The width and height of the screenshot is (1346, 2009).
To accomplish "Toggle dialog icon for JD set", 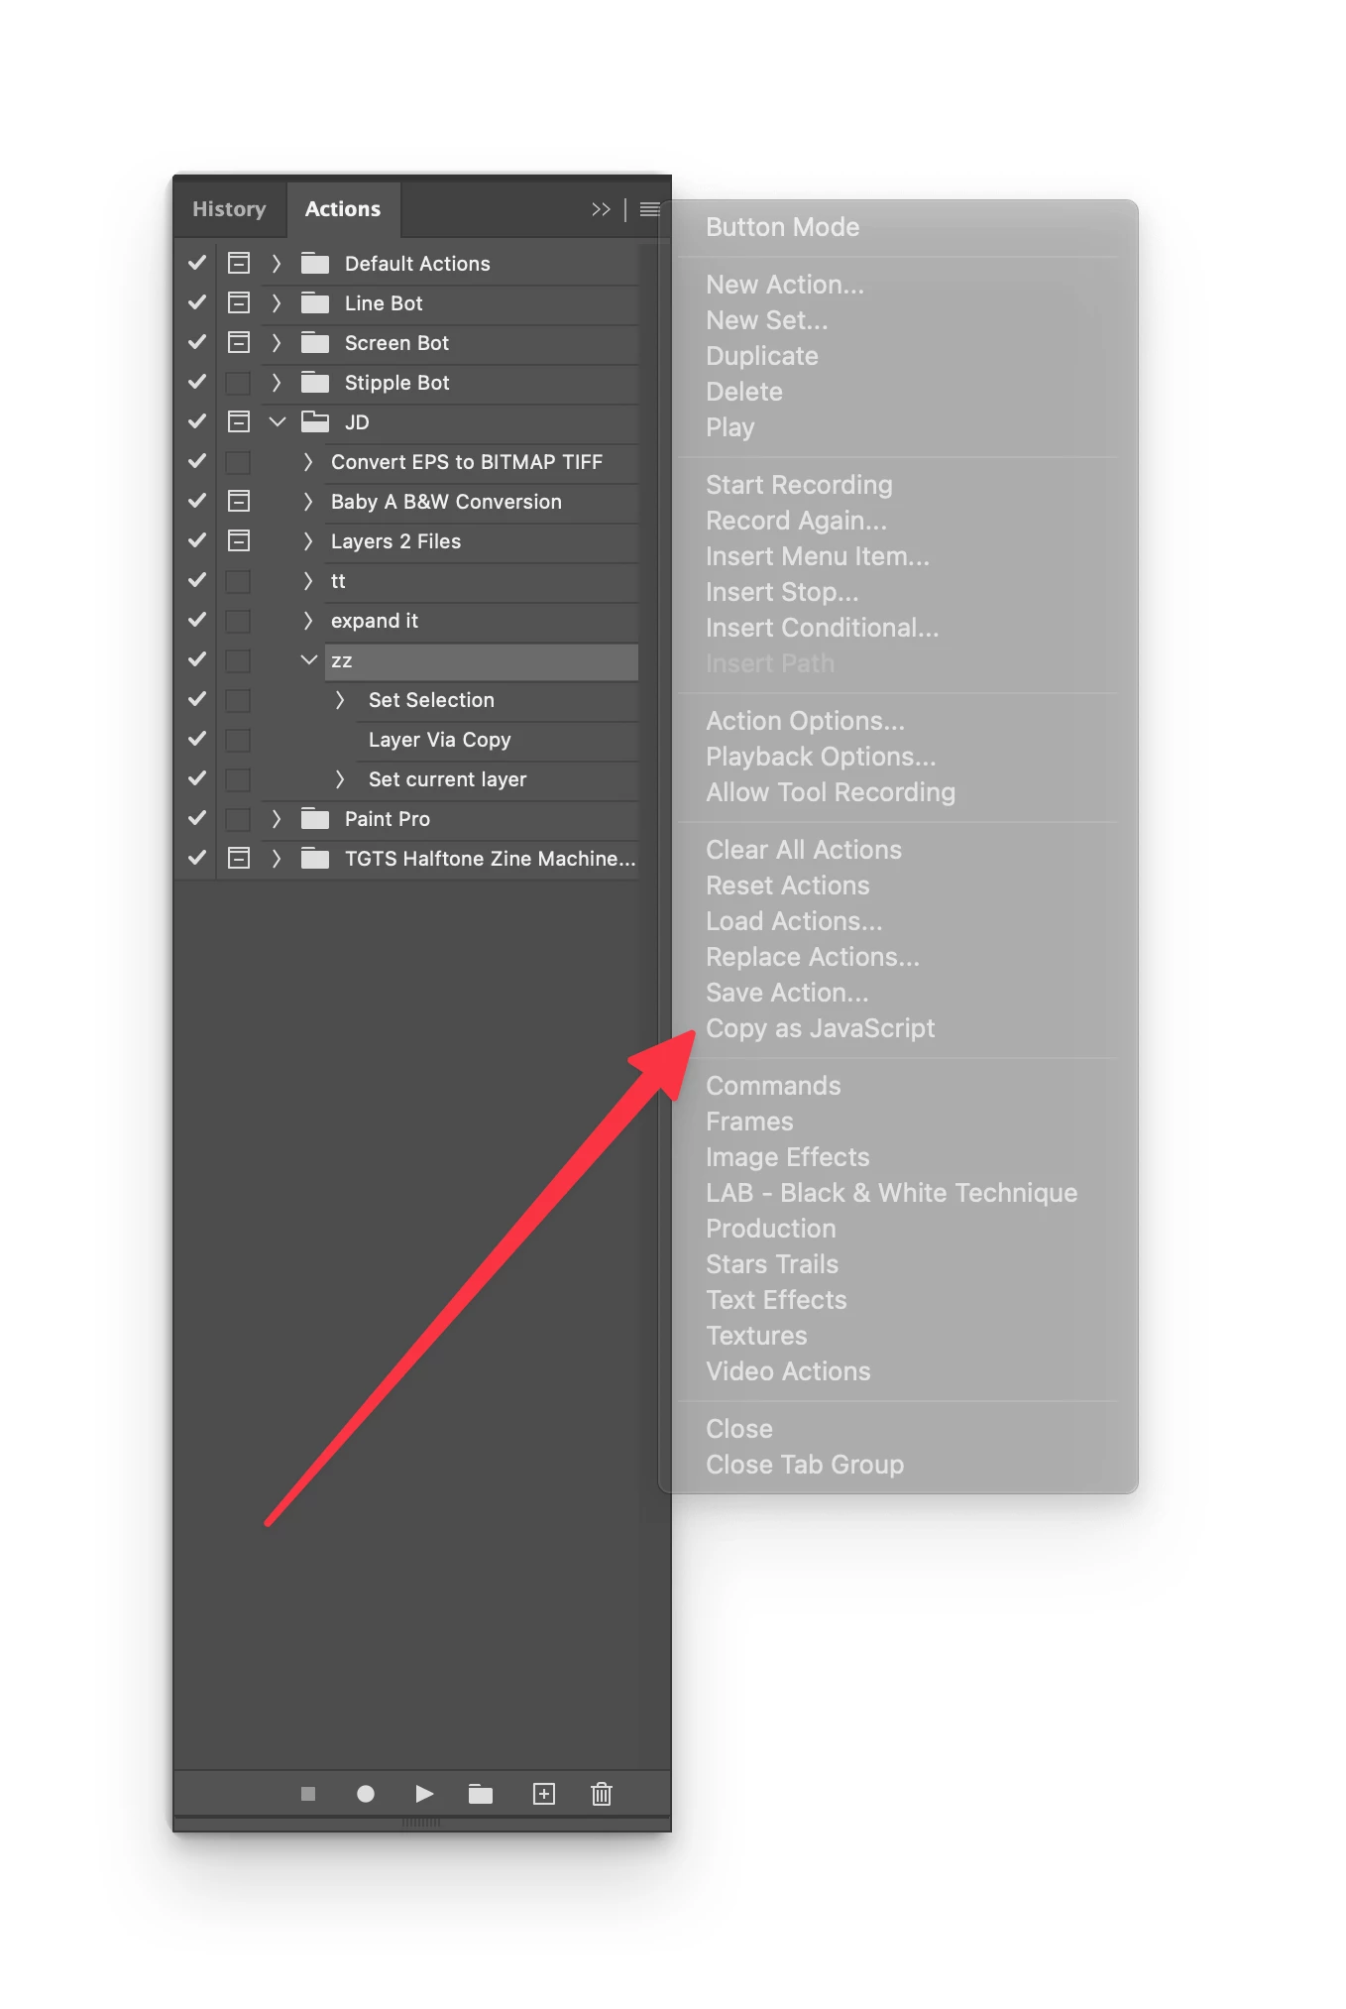I will click(x=239, y=421).
